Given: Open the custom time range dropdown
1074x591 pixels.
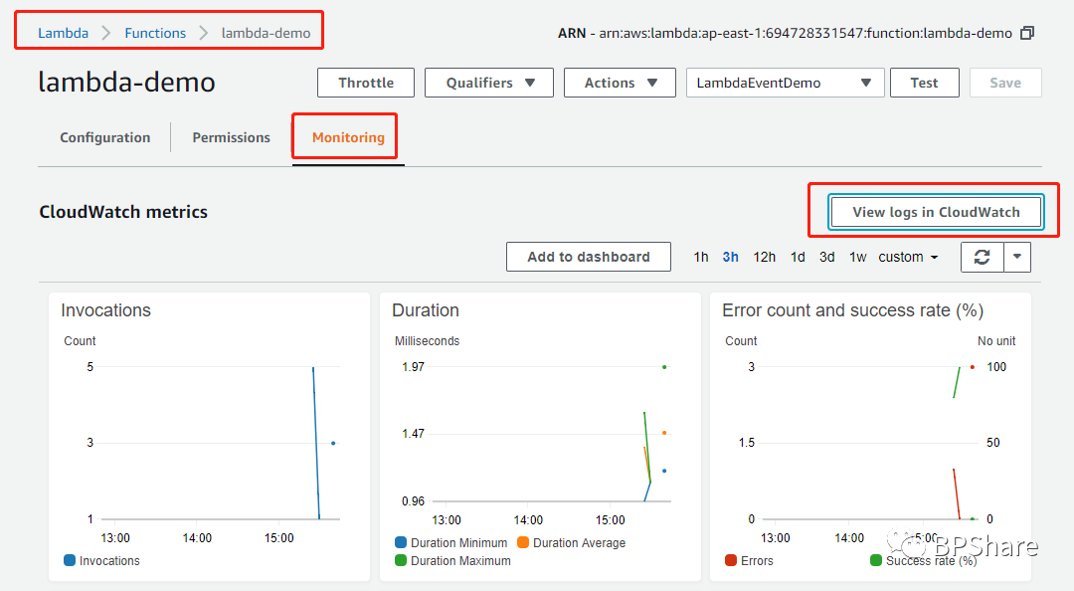Looking at the screenshot, I should 908,257.
